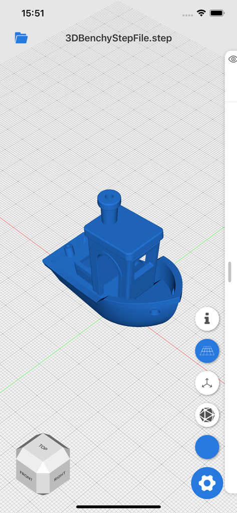Select the blue Benchy boat model
237x513 pixels.
tap(113, 259)
